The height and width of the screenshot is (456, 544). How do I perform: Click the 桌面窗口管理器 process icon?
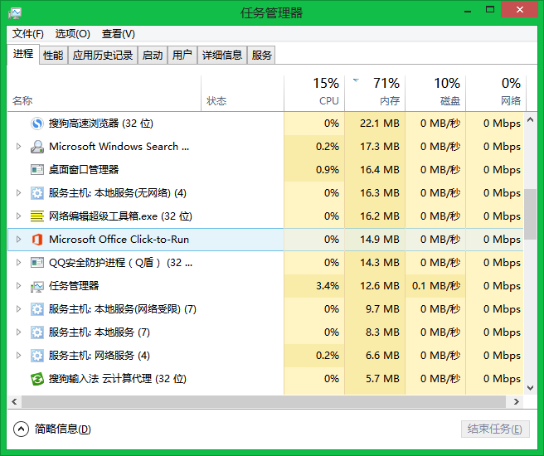point(37,170)
